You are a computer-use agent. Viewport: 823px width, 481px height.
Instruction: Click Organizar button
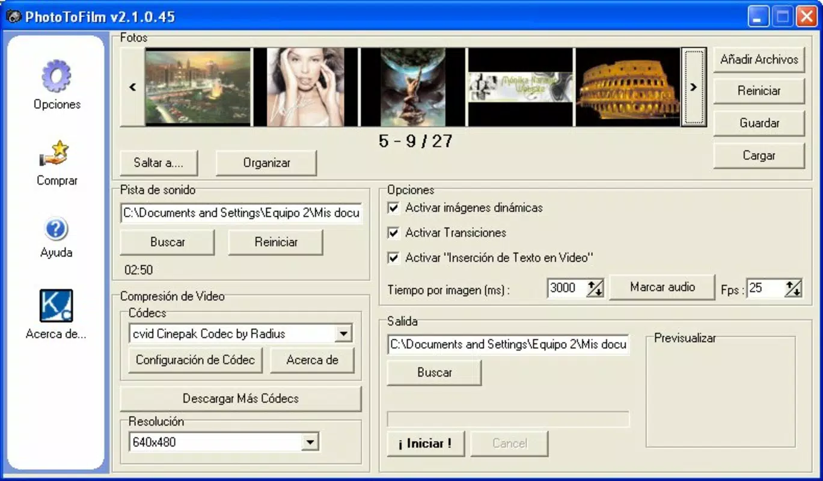tap(266, 163)
